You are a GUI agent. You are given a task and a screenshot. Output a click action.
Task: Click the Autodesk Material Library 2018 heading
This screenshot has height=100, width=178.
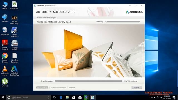54,22
